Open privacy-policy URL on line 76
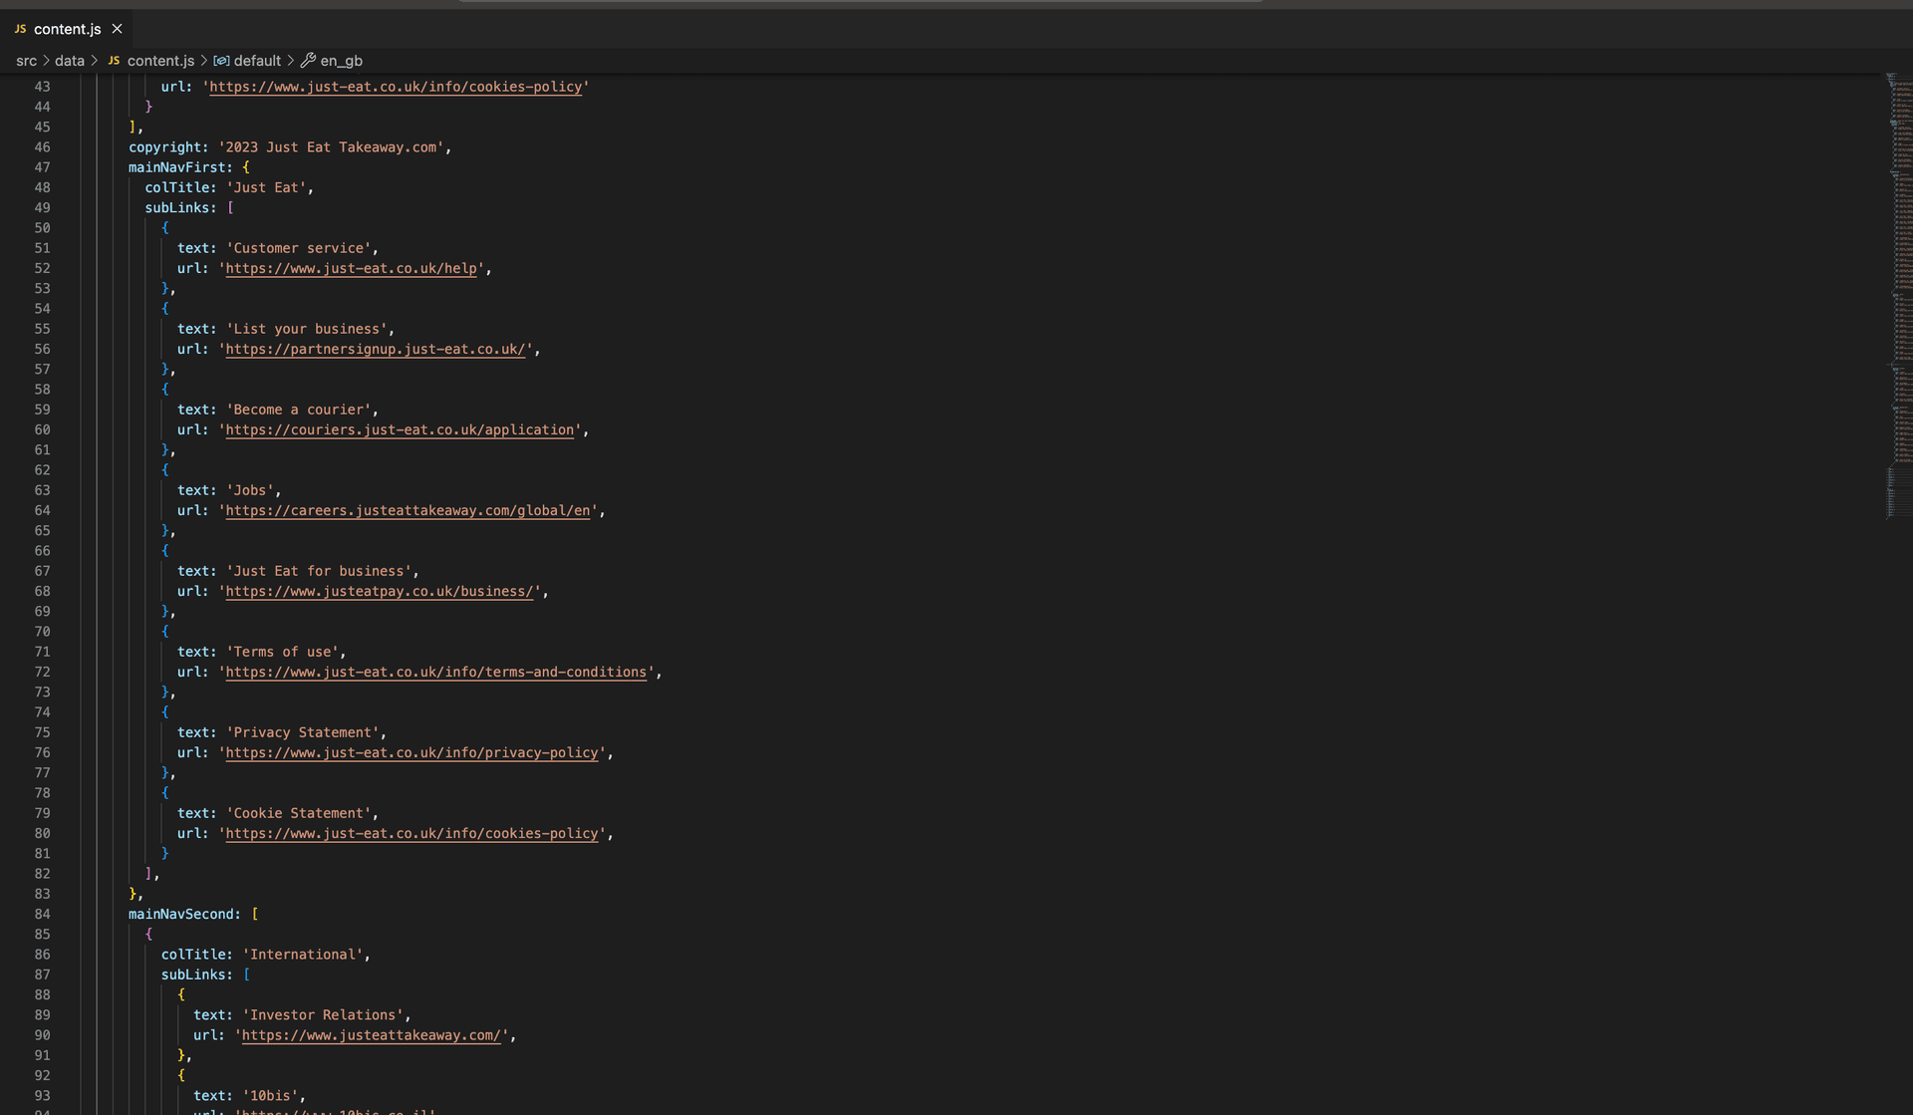Image resolution: width=1913 pixels, height=1115 pixels. [x=411, y=752]
